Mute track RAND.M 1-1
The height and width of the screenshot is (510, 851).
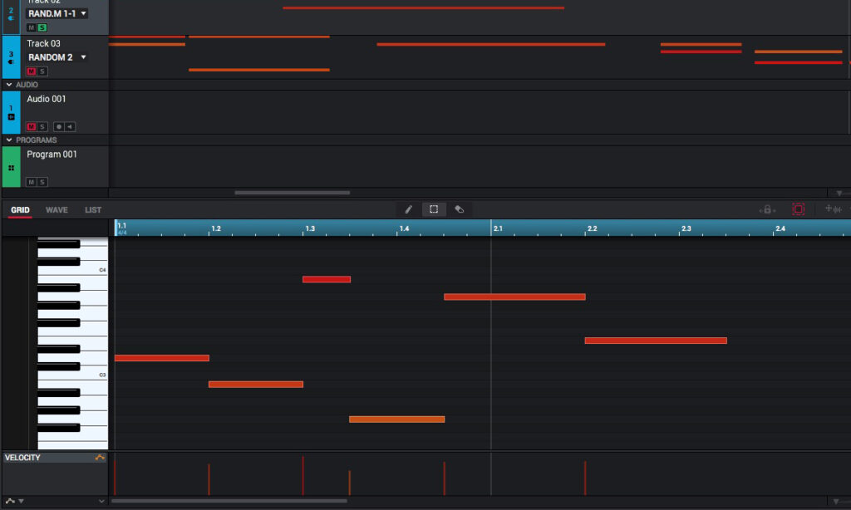tap(31, 27)
